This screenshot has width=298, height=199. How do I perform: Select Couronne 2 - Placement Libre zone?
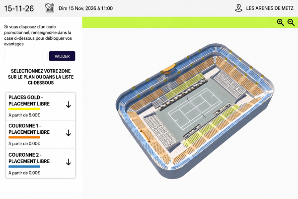pyautogui.click(x=41, y=164)
